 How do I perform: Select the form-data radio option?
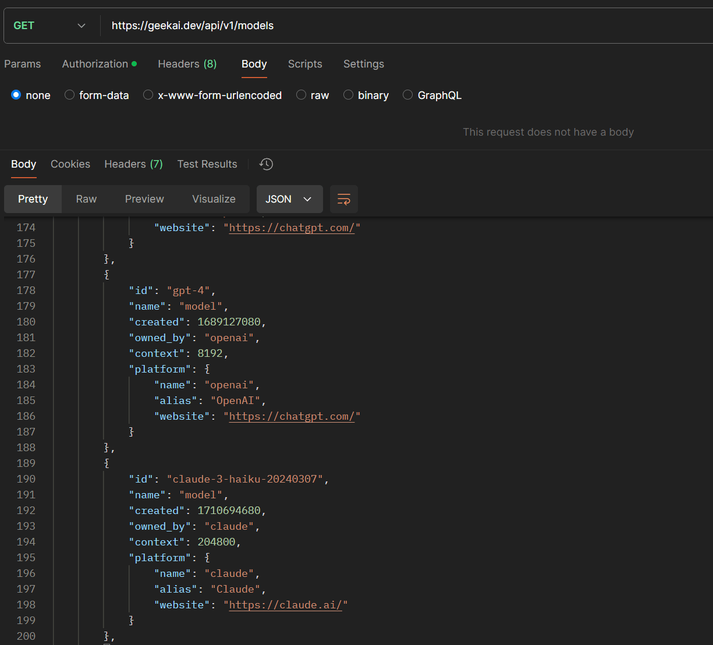[x=69, y=95]
